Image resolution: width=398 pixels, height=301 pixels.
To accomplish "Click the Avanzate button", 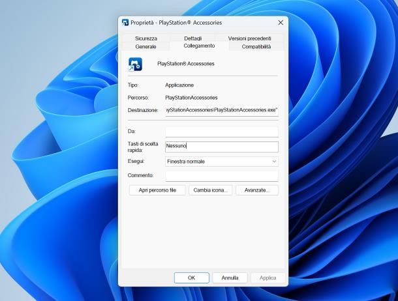I will [x=257, y=190].
